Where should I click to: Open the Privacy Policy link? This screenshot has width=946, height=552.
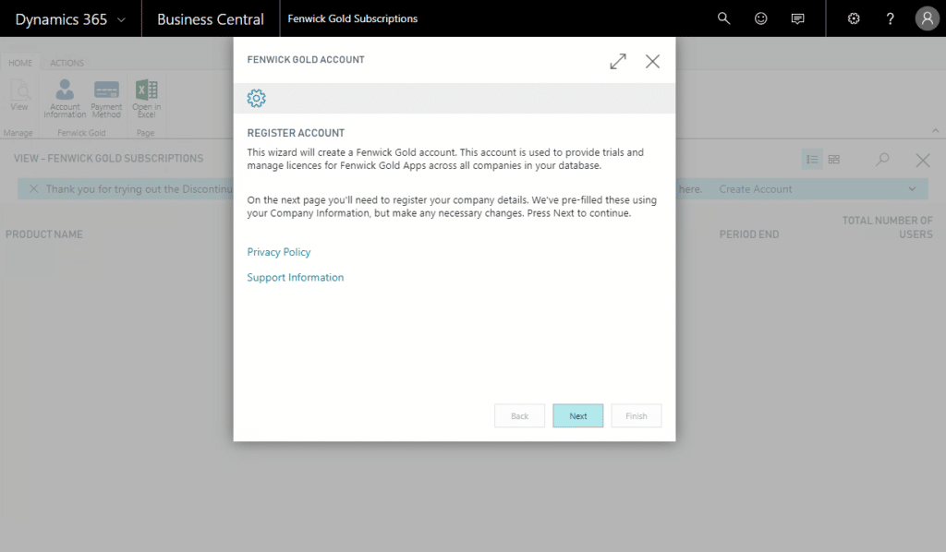[x=279, y=252]
